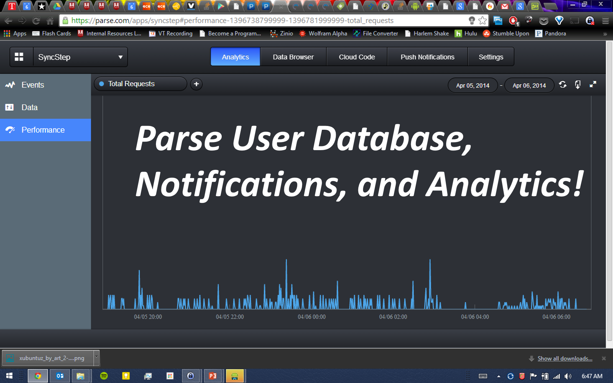613x383 pixels.
Task: Select the Settings tab in Parse
Action: (x=491, y=57)
